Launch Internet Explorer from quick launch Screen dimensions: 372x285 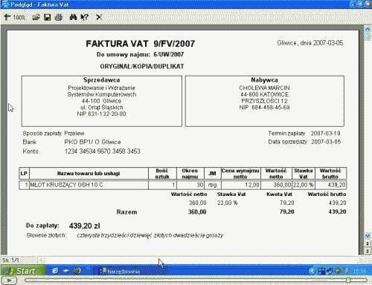point(55,271)
